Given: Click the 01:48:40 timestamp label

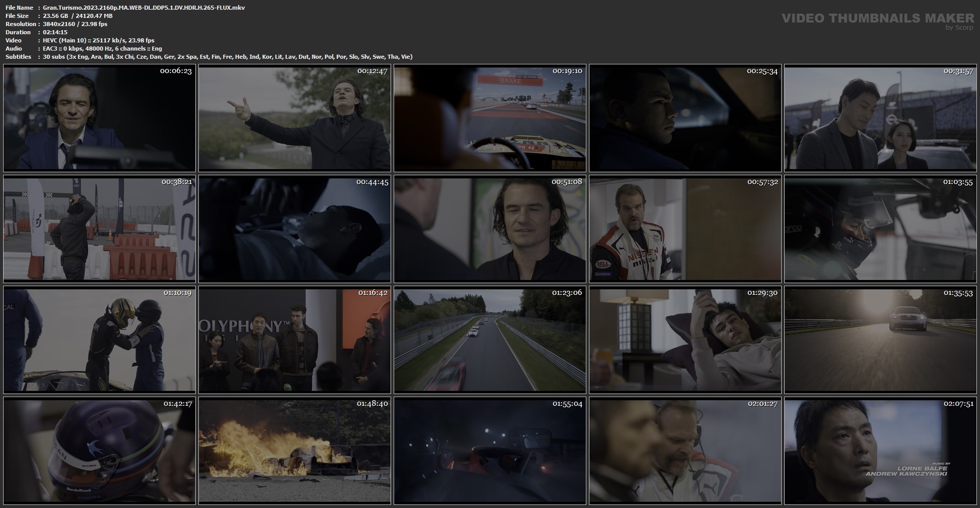Looking at the screenshot, I should click(x=372, y=404).
